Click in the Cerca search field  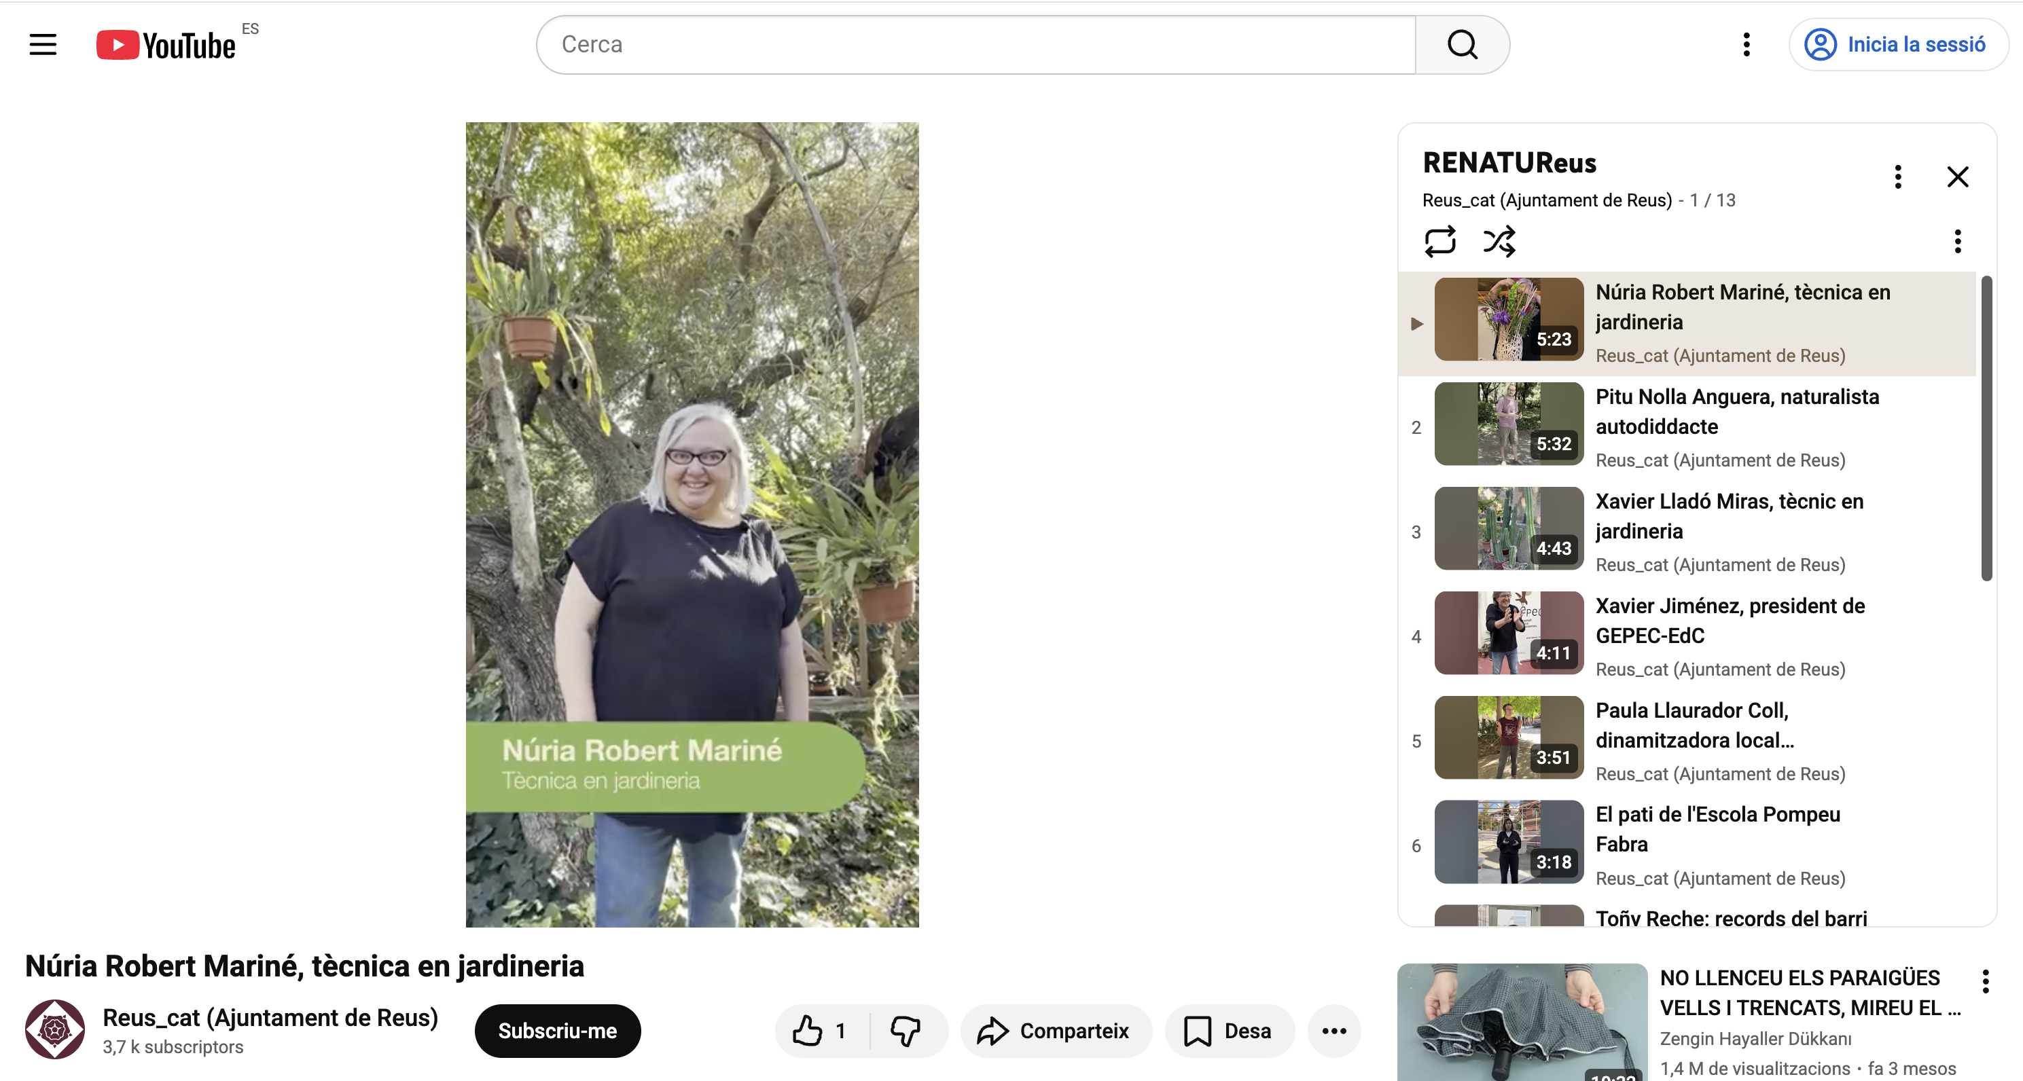click(974, 45)
